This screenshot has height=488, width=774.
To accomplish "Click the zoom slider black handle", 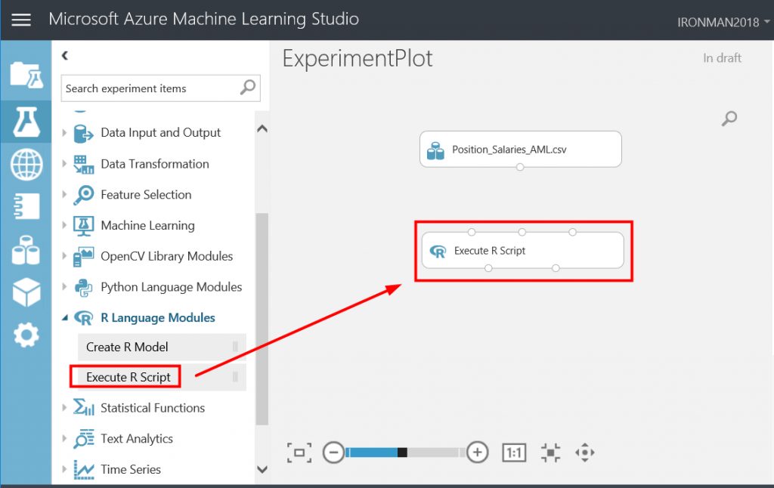I will point(402,452).
